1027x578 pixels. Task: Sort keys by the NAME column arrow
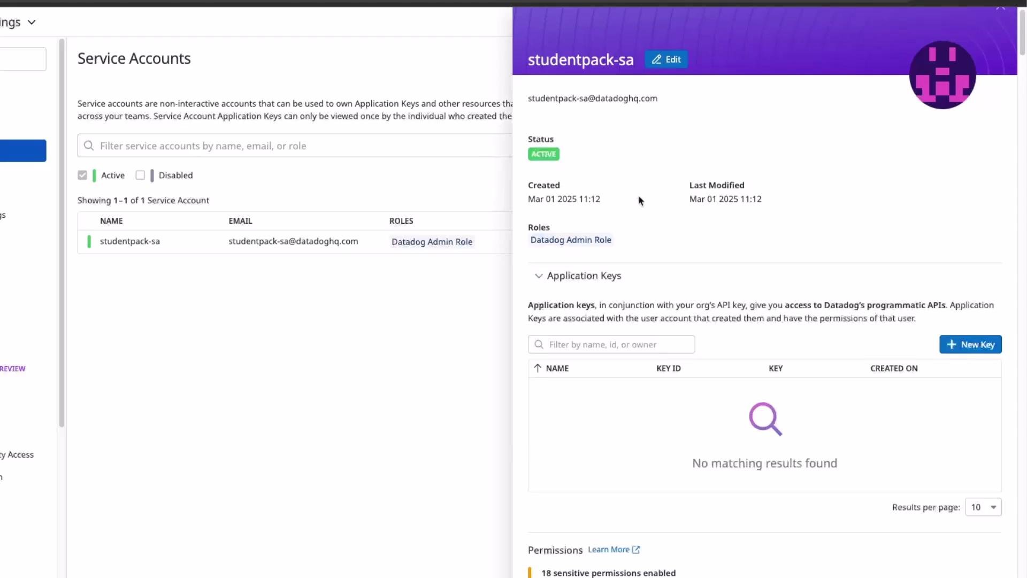click(538, 368)
